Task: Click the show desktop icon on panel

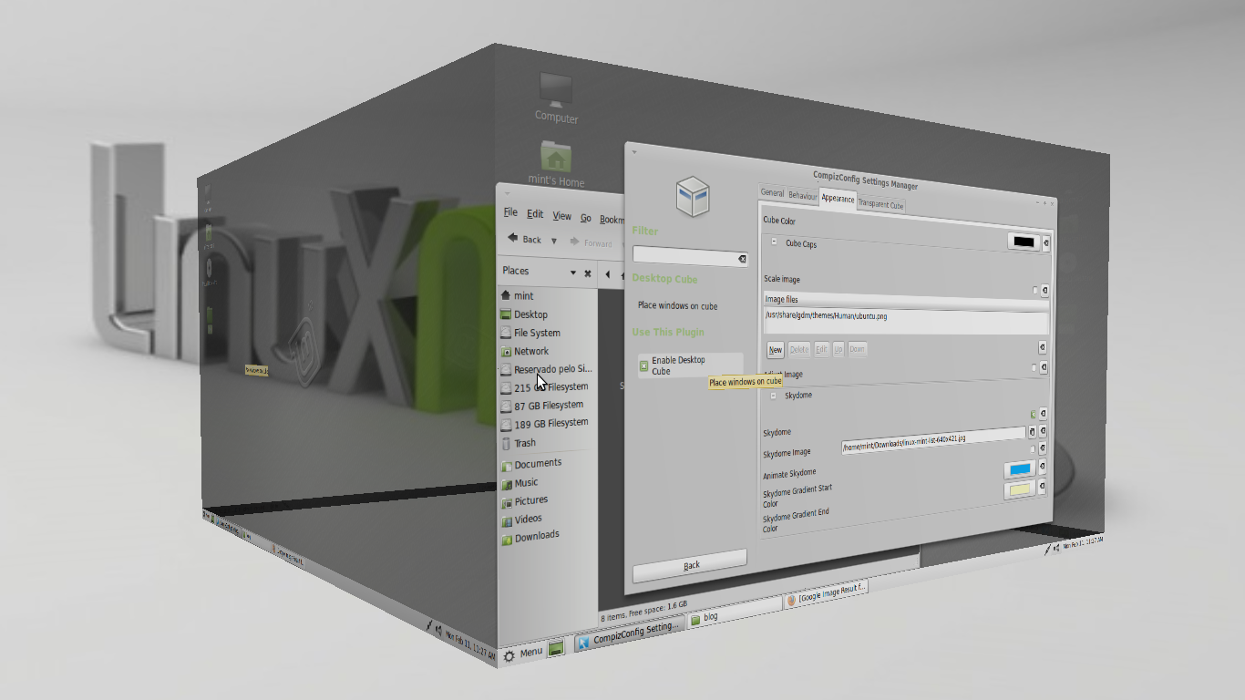Action: [556, 647]
